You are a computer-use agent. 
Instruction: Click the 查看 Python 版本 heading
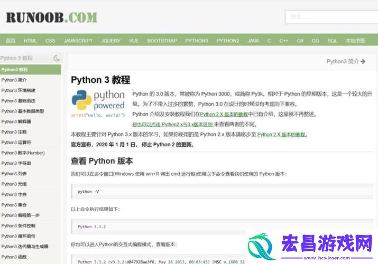(102, 161)
